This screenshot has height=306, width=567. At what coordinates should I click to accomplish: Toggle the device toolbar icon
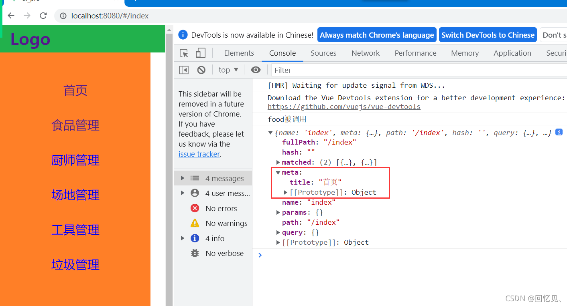point(201,53)
